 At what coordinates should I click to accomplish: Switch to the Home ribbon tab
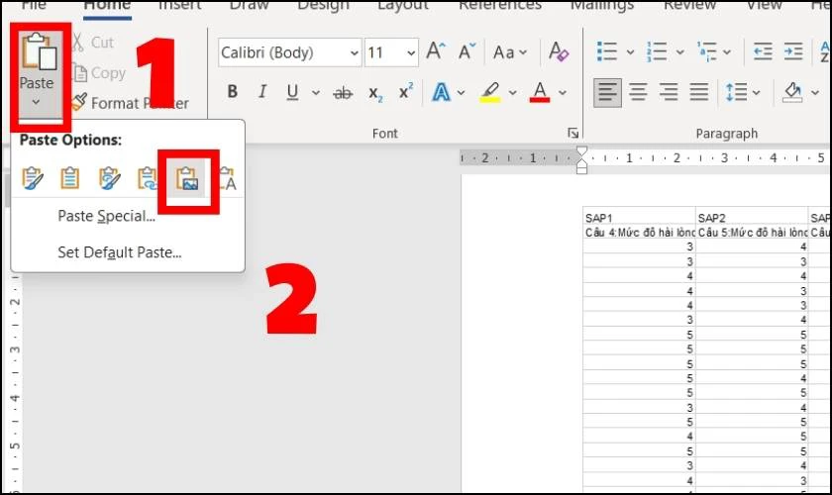107,6
